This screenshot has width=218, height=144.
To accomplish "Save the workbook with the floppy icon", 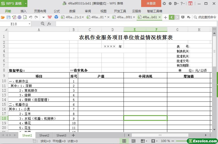I will [9, 17].
